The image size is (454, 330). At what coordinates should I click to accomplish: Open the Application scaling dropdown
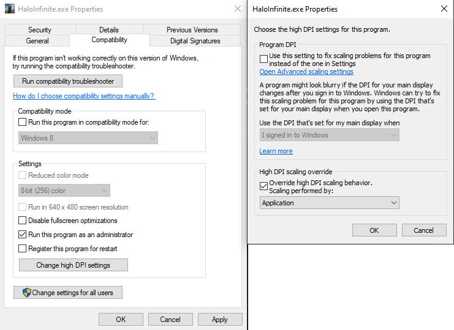[x=330, y=203]
